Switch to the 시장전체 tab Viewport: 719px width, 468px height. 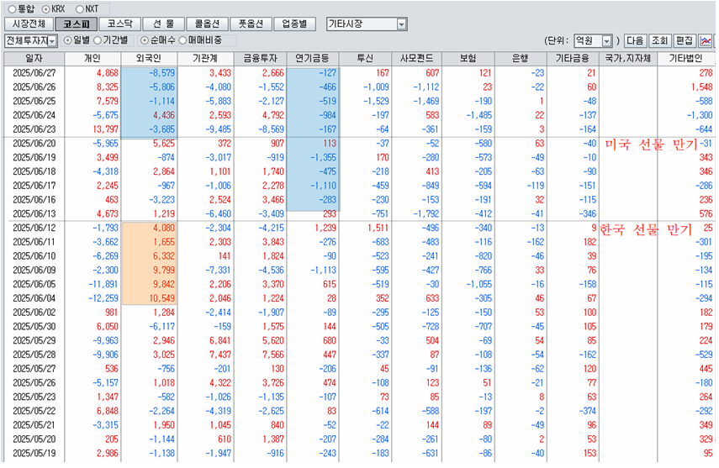(x=29, y=24)
